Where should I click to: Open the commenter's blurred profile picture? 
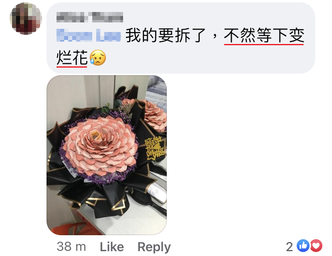coord(26,18)
